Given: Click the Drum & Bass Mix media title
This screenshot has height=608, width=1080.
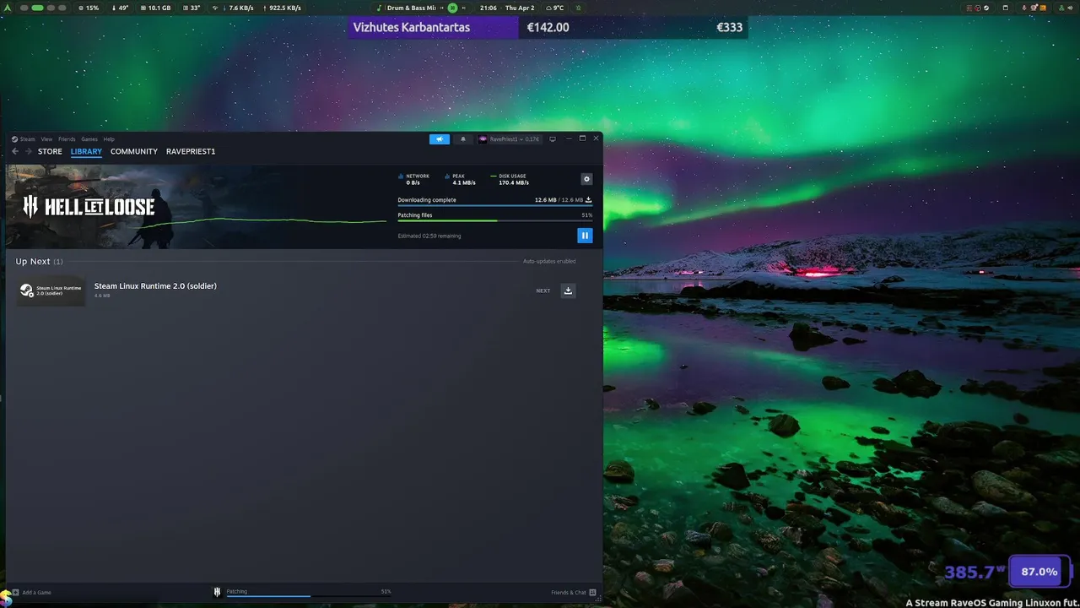Looking at the screenshot, I should click(x=411, y=8).
